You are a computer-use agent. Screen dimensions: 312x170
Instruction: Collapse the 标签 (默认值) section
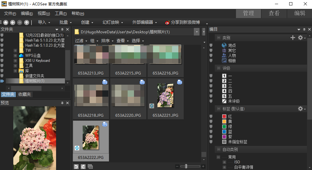coord(219,108)
